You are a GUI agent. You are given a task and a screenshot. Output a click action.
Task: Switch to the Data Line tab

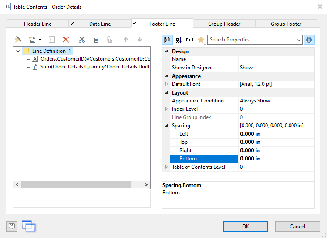click(x=100, y=24)
